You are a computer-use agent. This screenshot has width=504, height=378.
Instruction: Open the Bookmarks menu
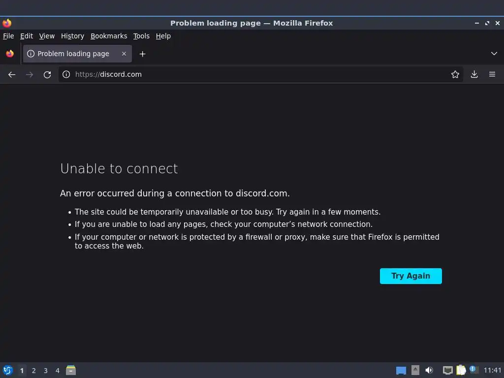click(109, 36)
